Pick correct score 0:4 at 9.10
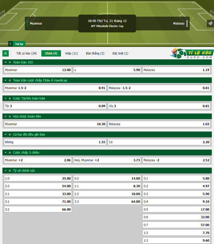This screenshot has width=214, height=244. (x=176, y=202)
